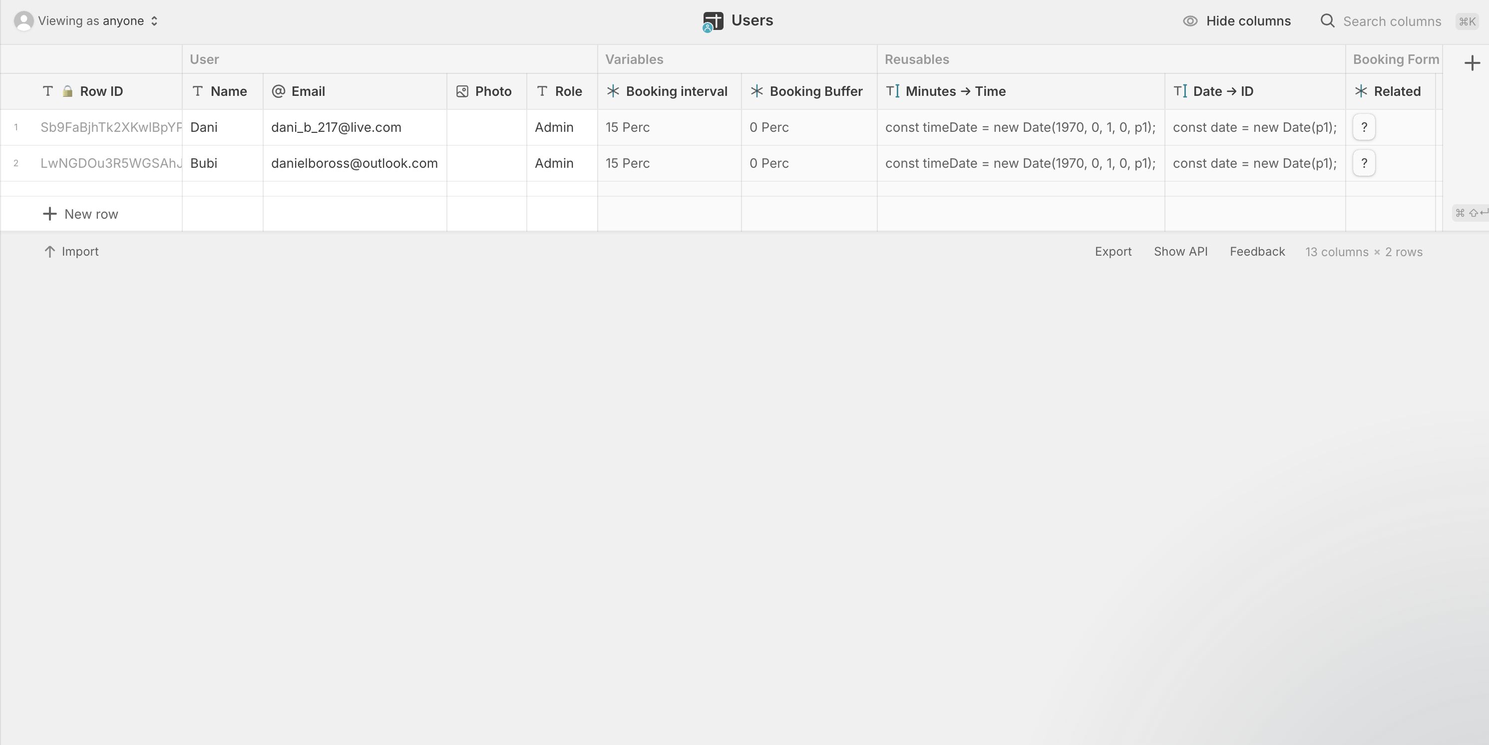1489x745 pixels.
Task: Click asterisk icon of Booking interval column
Action: coord(613,91)
